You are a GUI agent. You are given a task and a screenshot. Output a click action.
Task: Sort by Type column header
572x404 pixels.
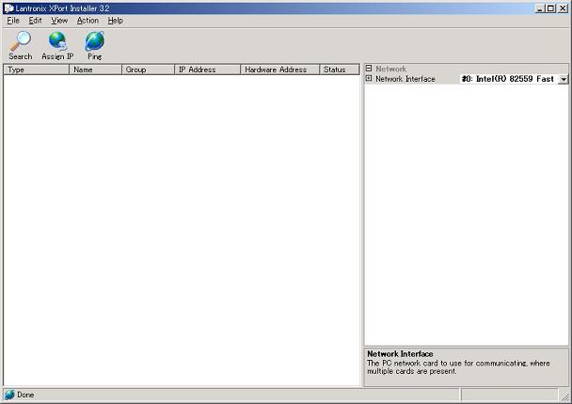(x=36, y=70)
